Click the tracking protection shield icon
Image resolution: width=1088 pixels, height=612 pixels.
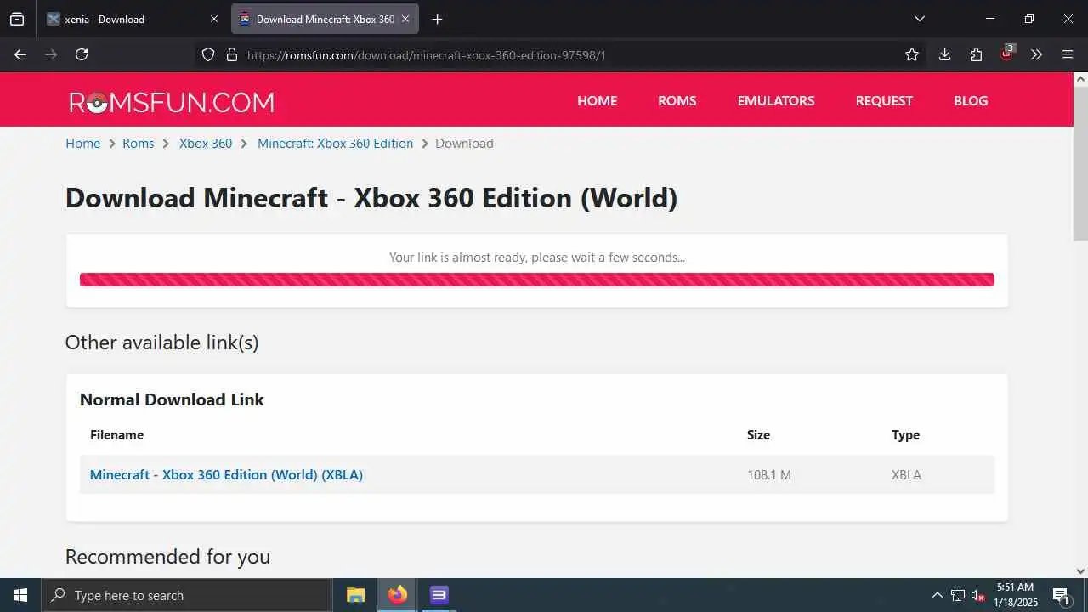tap(208, 54)
